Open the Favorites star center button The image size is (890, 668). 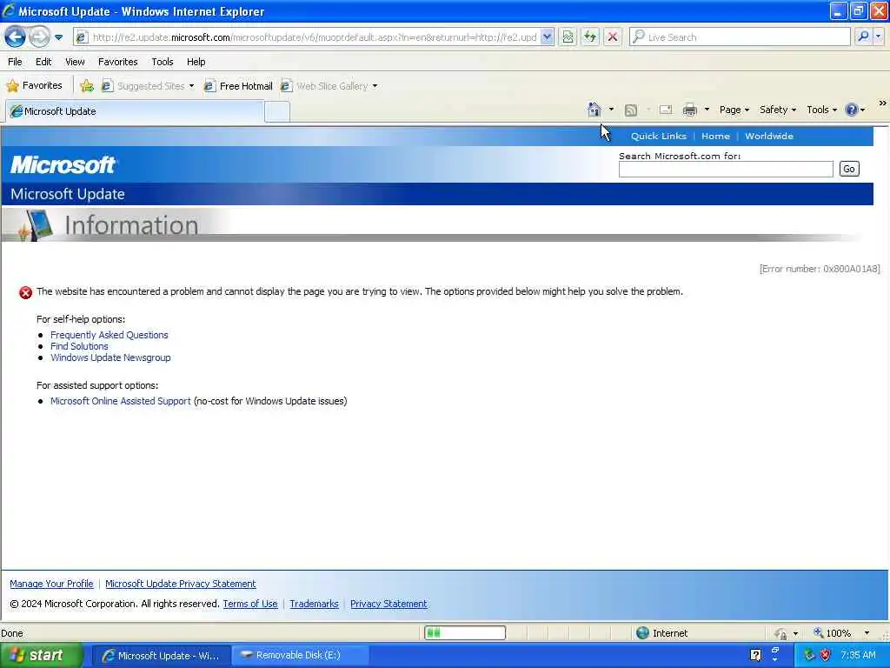(35, 86)
